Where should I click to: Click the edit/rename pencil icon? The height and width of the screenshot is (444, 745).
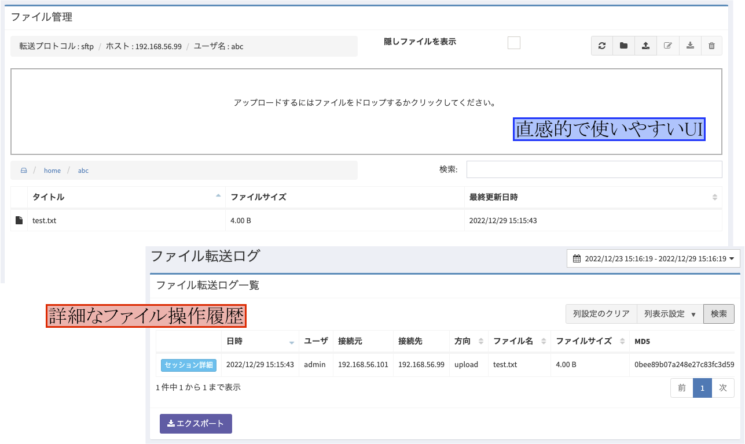pos(667,46)
